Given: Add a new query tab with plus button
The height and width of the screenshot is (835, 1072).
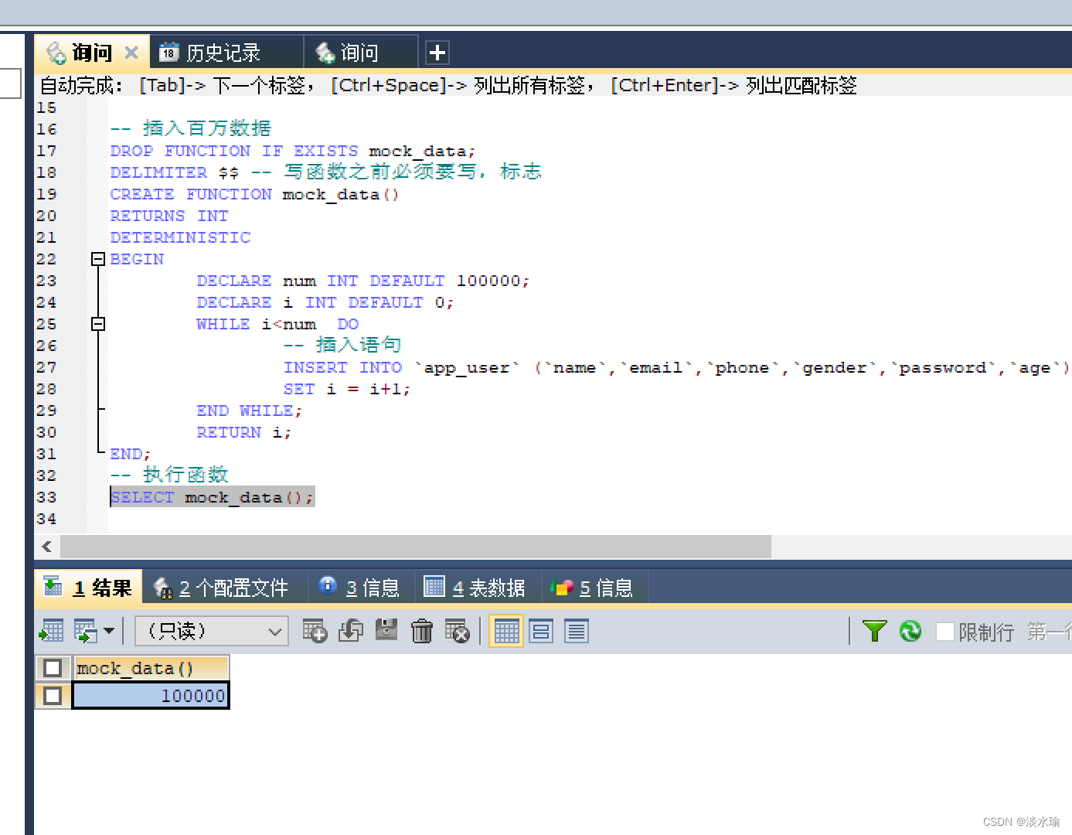Looking at the screenshot, I should point(437,53).
